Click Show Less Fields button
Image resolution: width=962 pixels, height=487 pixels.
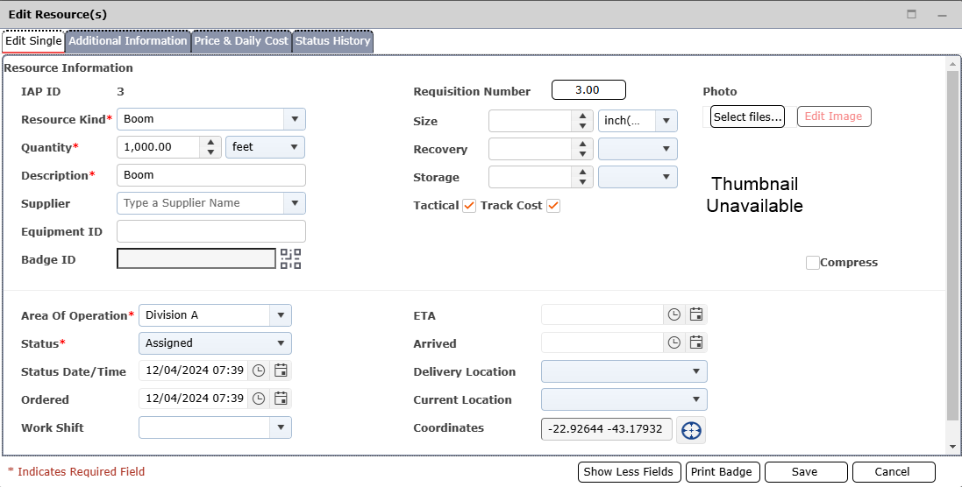pos(629,472)
